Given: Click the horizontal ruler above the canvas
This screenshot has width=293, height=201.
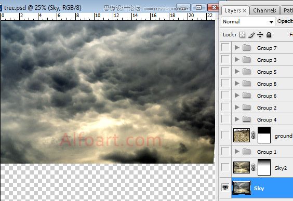Looking at the screenshot, I should click(x=109, y=17).
